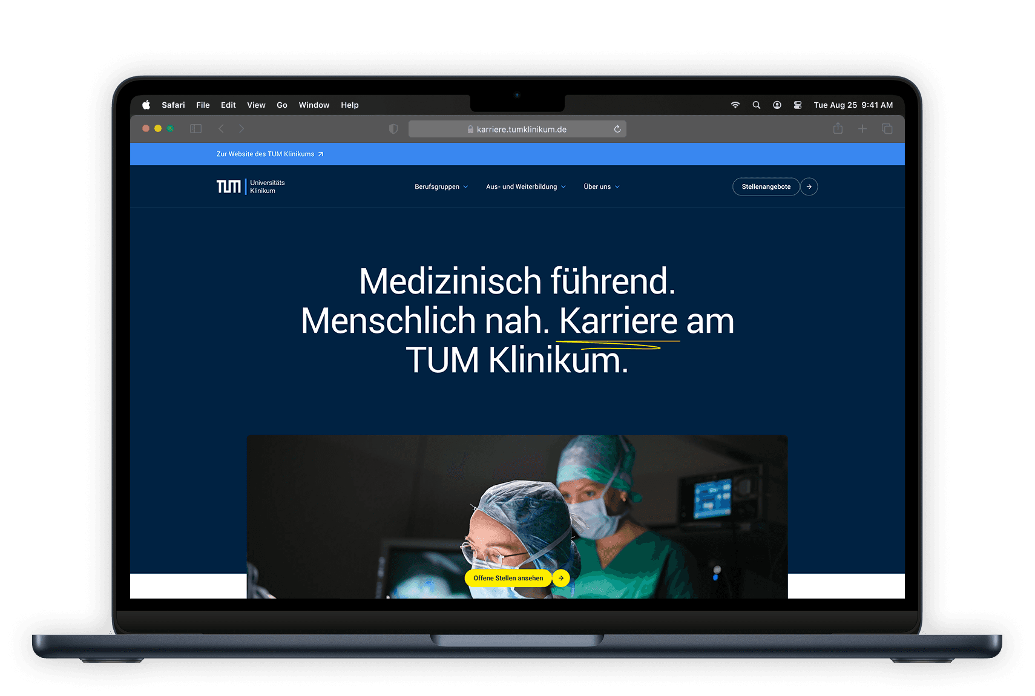Go back to previous page
Image resolution: width=1035 pixels, height=696 pixels.
(222, 128)
